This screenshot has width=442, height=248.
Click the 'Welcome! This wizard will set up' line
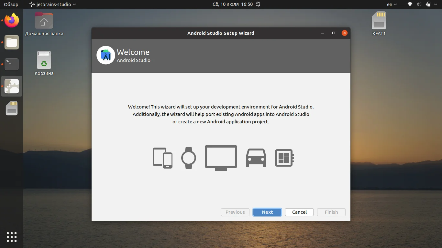(221, 107)
